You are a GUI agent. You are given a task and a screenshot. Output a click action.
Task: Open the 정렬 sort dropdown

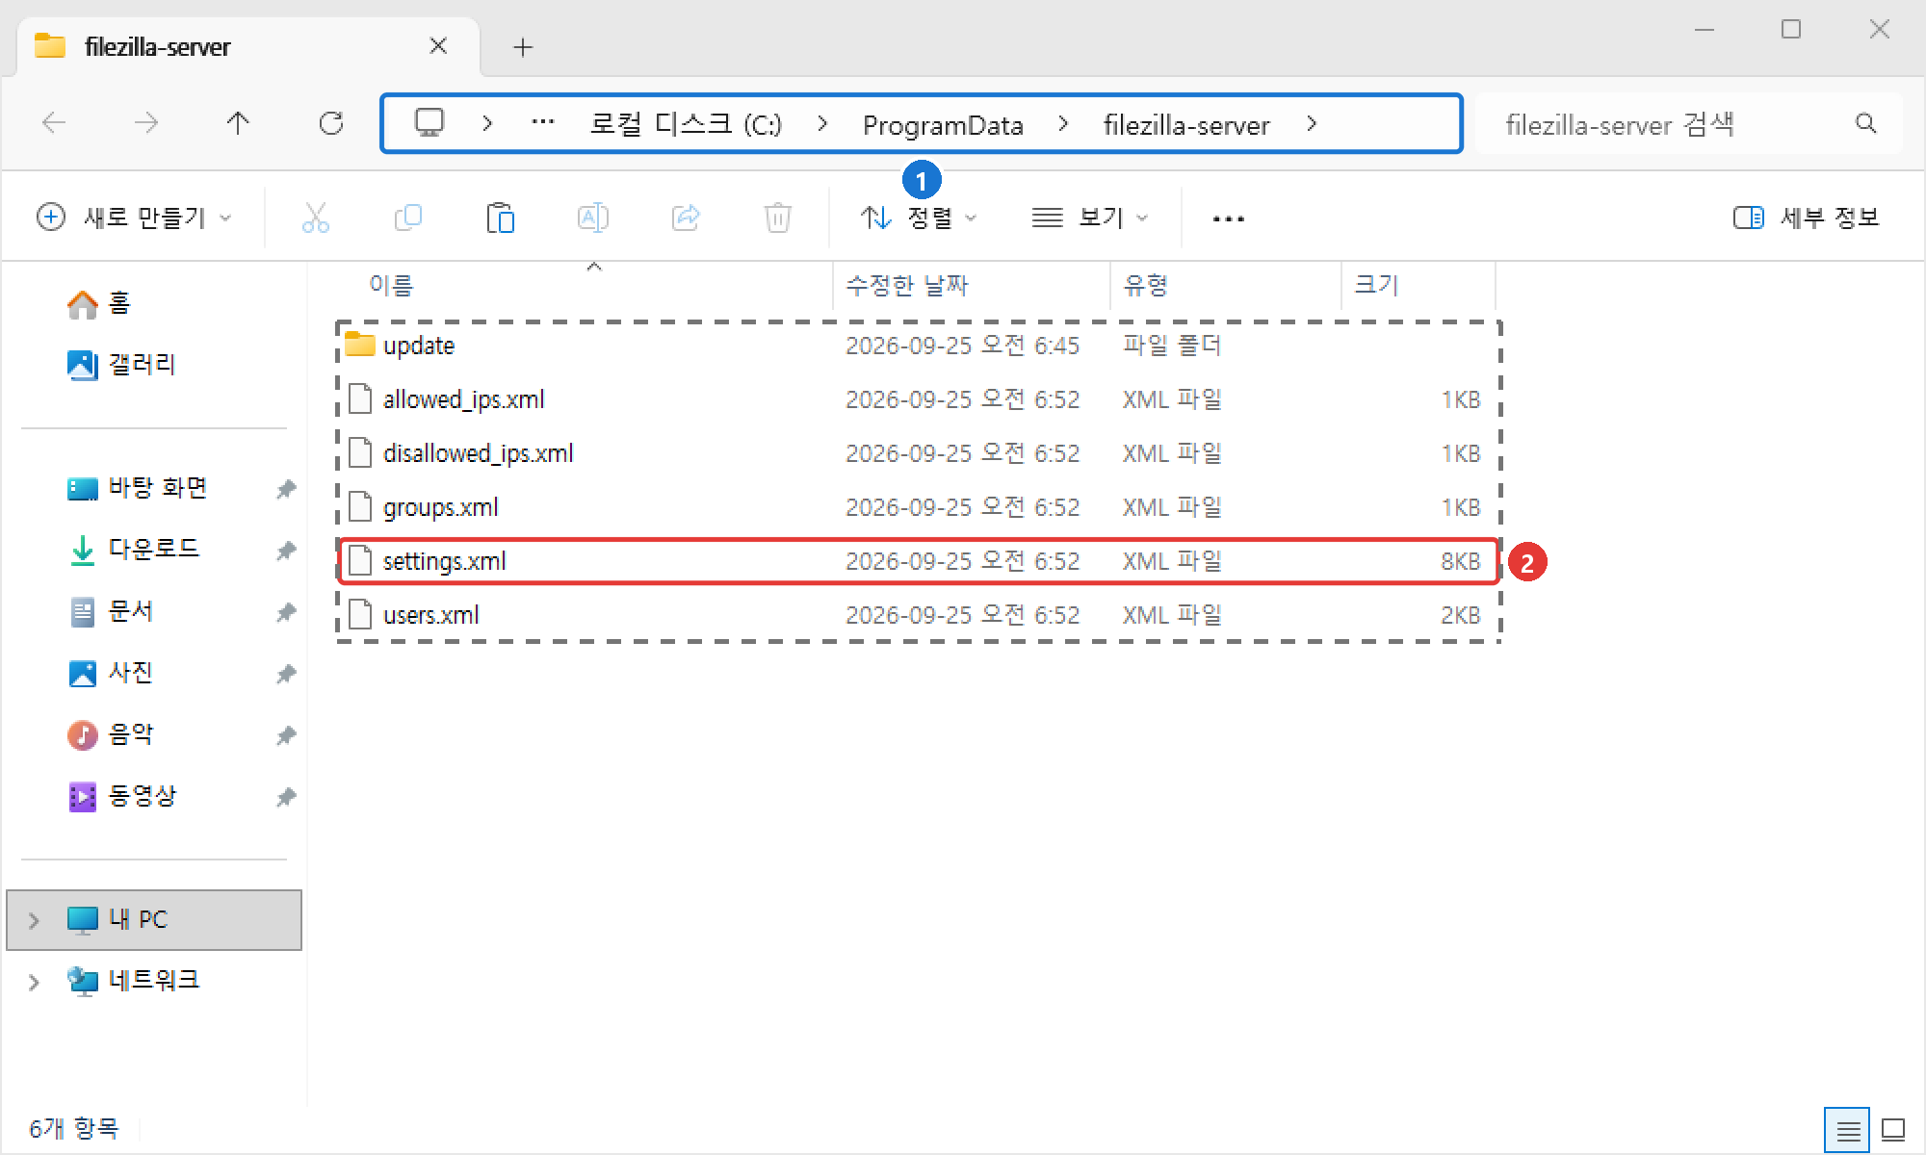(918, 218)
